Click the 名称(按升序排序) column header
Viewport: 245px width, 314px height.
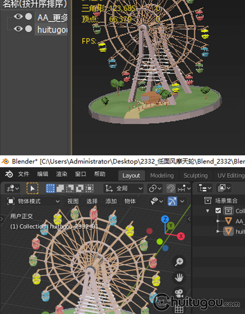[x=34, y=4]
